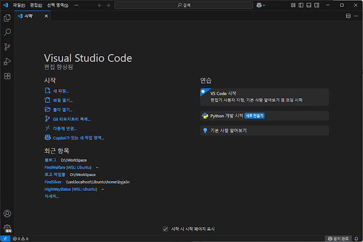This screenshot has height=242, width=363.
Task: Click 자세히... to show more recents
Action: pyautogui.click(x=52, y=197)
